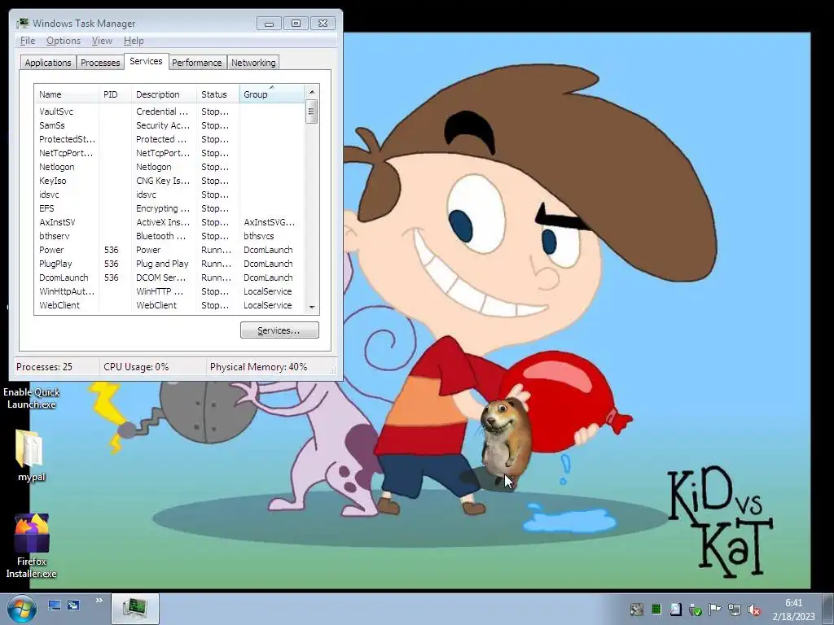Select the NetTcpPort... service row

point(169,153)
